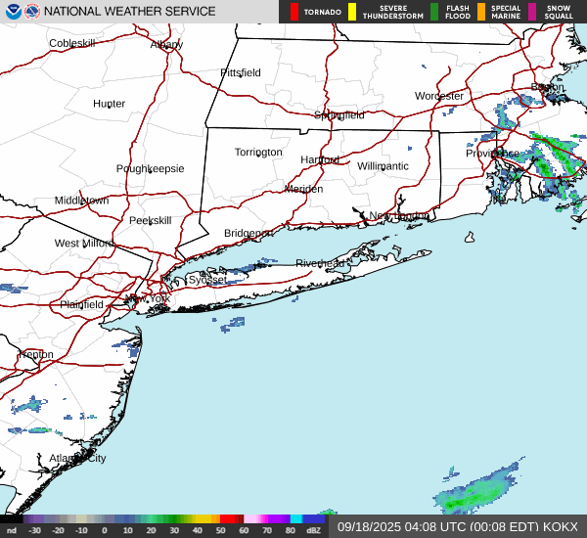Click the red Tornado legend swatch
587x538 pixels.
coord(294,12)
